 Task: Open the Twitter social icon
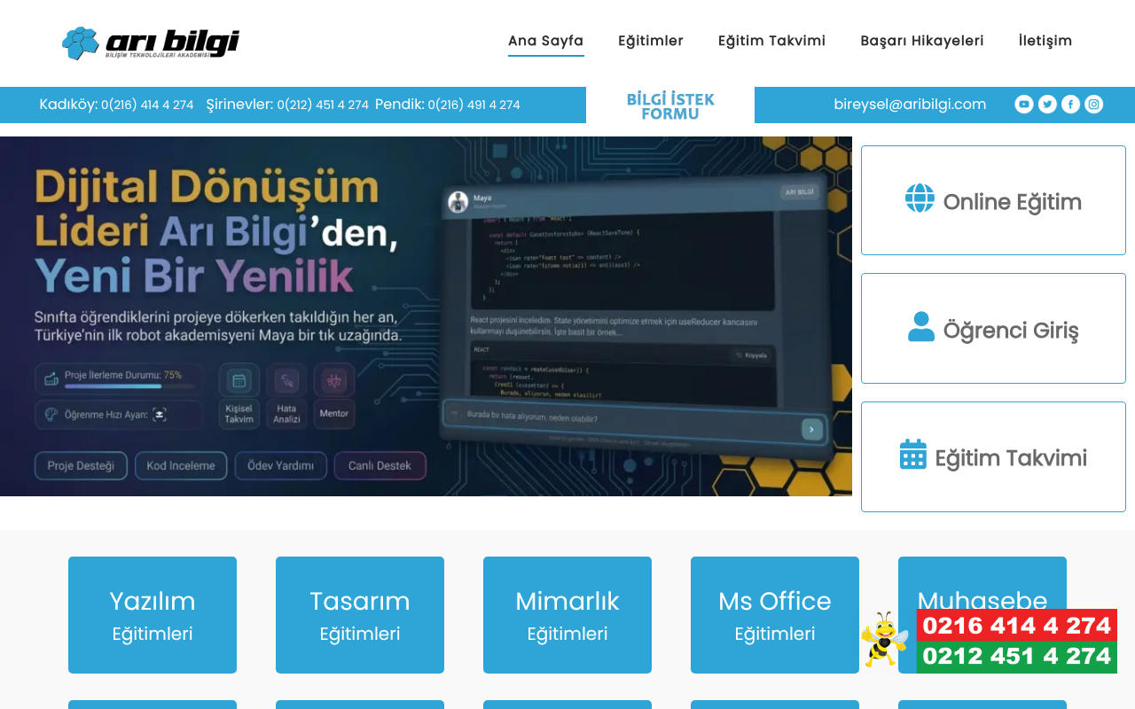pos(1047,105)
